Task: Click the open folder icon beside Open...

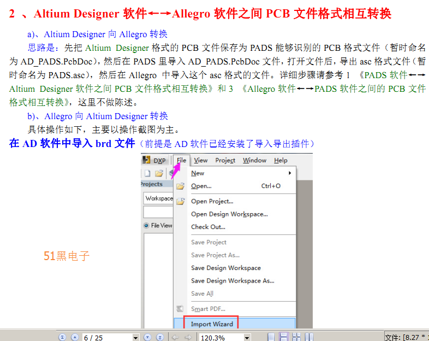Action: tap(180, 186)
